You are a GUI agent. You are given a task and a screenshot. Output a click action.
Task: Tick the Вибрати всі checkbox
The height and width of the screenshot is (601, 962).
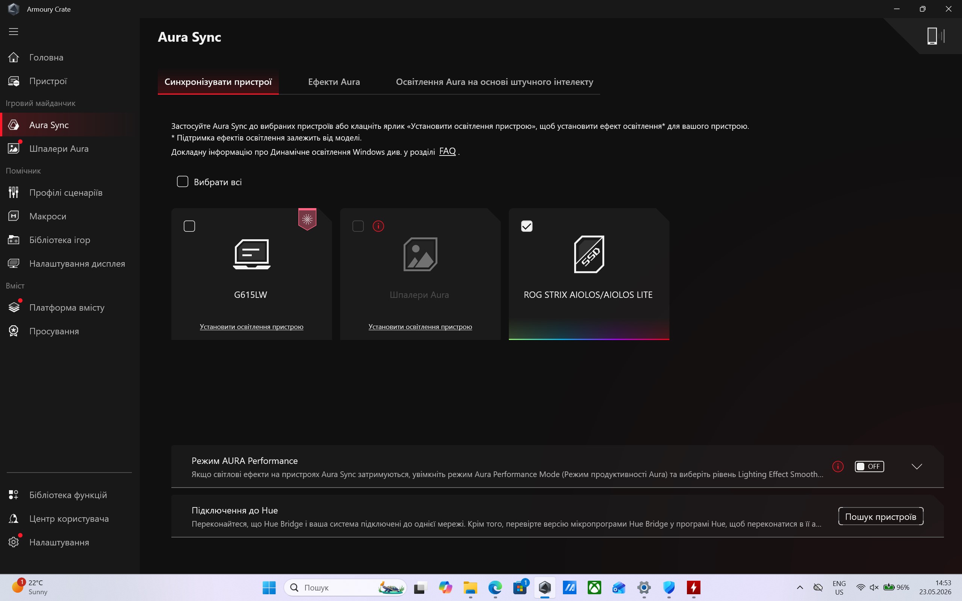click(x=183, y=182)
